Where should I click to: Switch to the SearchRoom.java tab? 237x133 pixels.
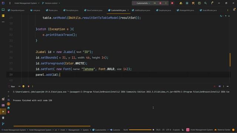pos(208,10)
